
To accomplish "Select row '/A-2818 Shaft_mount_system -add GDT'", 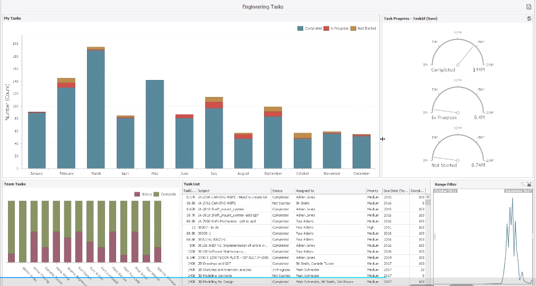I will click(304, 216).
